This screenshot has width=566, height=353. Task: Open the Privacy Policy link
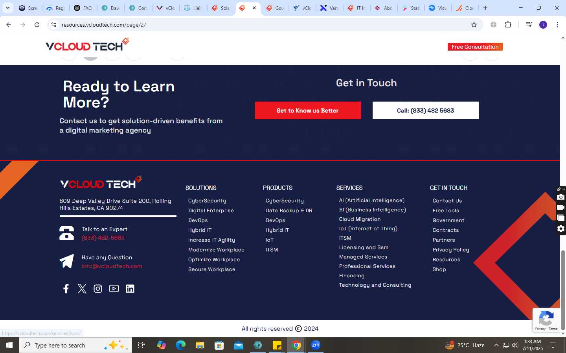pos(451,250)
